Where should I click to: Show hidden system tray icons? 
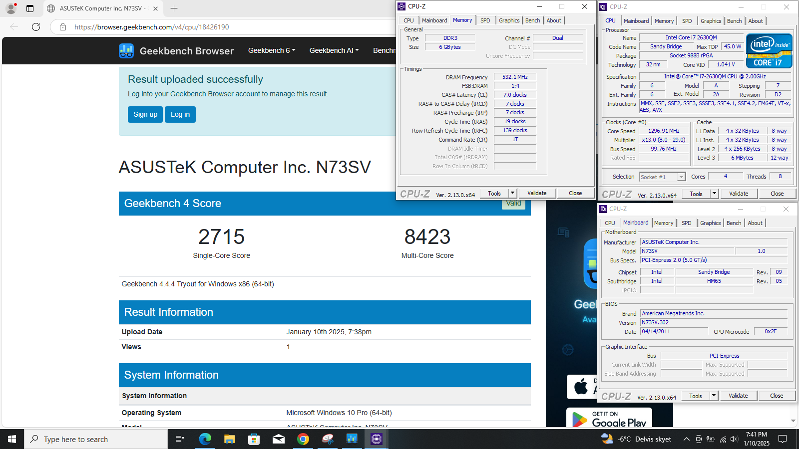687,439
